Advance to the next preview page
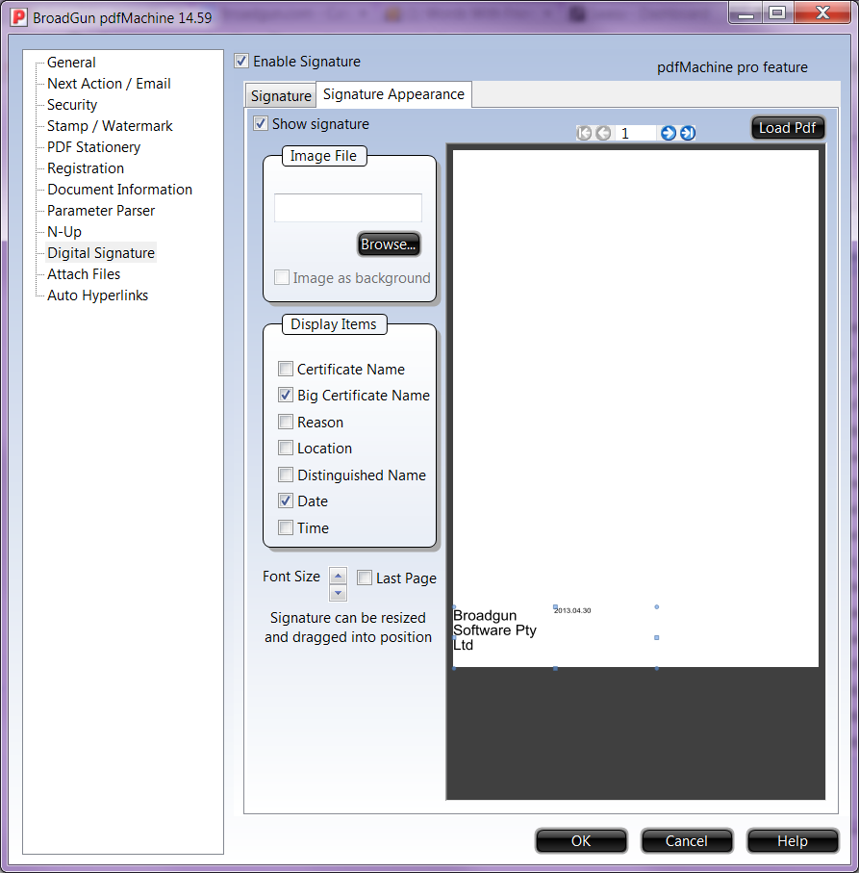This screenshot has width=859, height=873. [x=669, y=134]
